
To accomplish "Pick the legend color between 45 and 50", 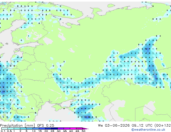I will click(x=79, y=128).
